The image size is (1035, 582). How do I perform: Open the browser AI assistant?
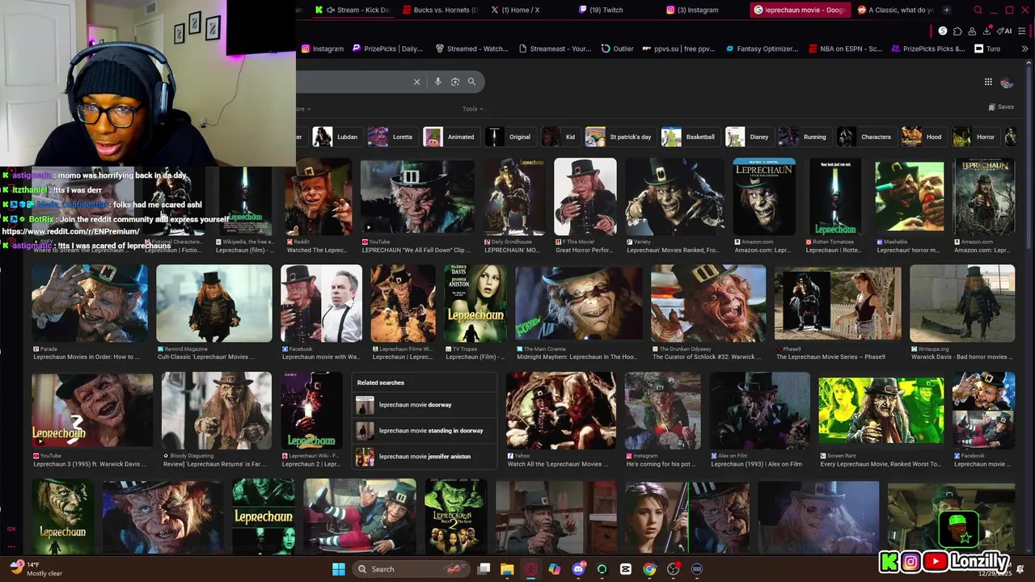pyautogui.click(x=1003, y=31)
